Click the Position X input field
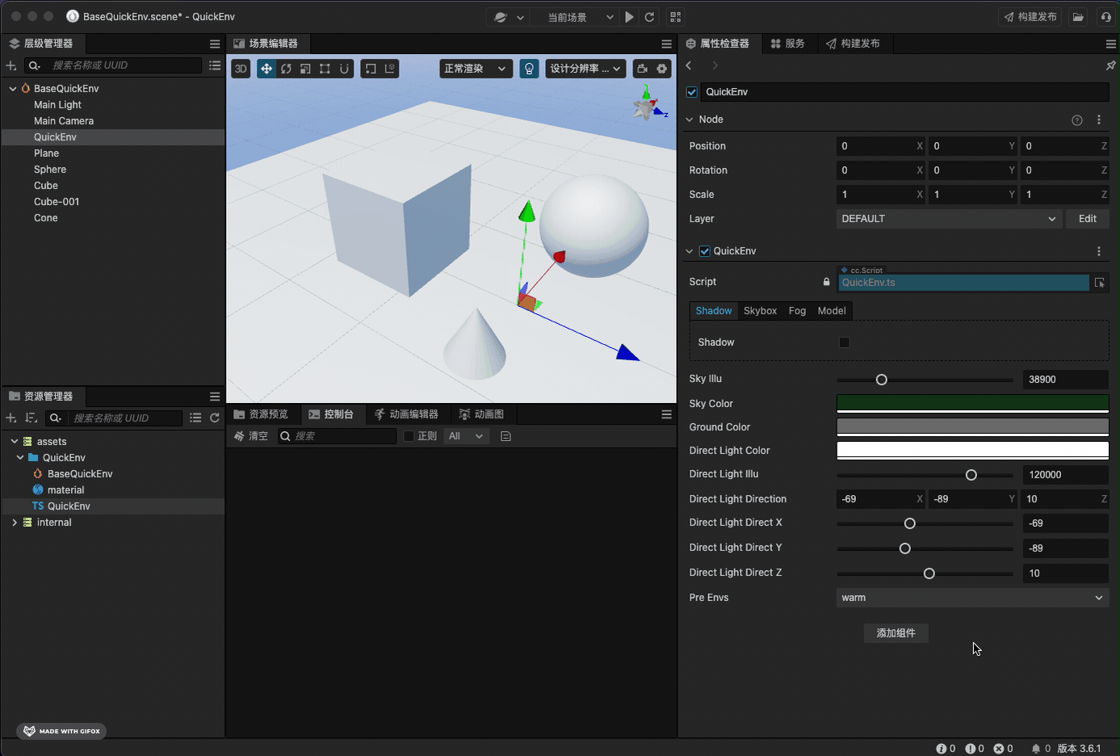Screen dimensions: 1120x756 (881, 146)
